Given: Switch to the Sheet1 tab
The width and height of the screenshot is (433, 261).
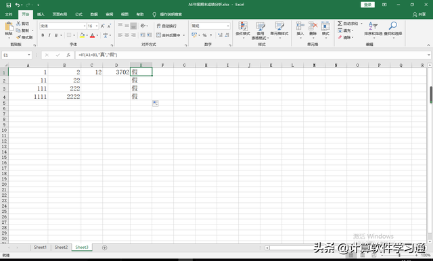Looking at the screenshot, I should 41,247.
